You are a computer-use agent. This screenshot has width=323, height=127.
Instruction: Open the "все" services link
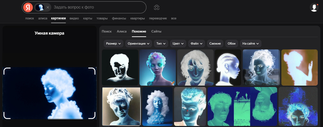tap(174, 18)
